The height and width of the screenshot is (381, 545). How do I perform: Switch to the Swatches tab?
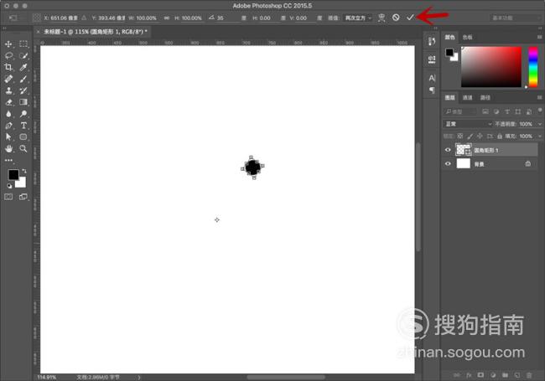[468, 37]
